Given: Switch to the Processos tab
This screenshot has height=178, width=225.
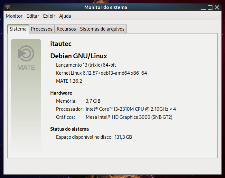Looking at the screenshot, I should click(42, 29).
